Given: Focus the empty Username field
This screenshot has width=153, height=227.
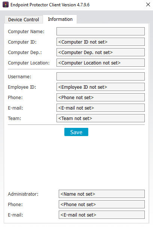Looking at the screenshot, I should 101,76.
